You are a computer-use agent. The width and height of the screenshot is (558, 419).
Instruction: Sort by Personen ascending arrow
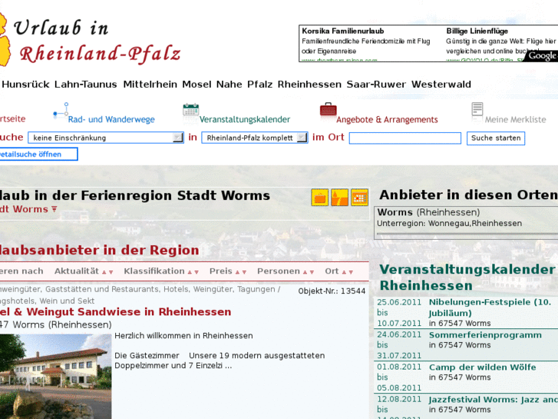(x=305, y=272)
